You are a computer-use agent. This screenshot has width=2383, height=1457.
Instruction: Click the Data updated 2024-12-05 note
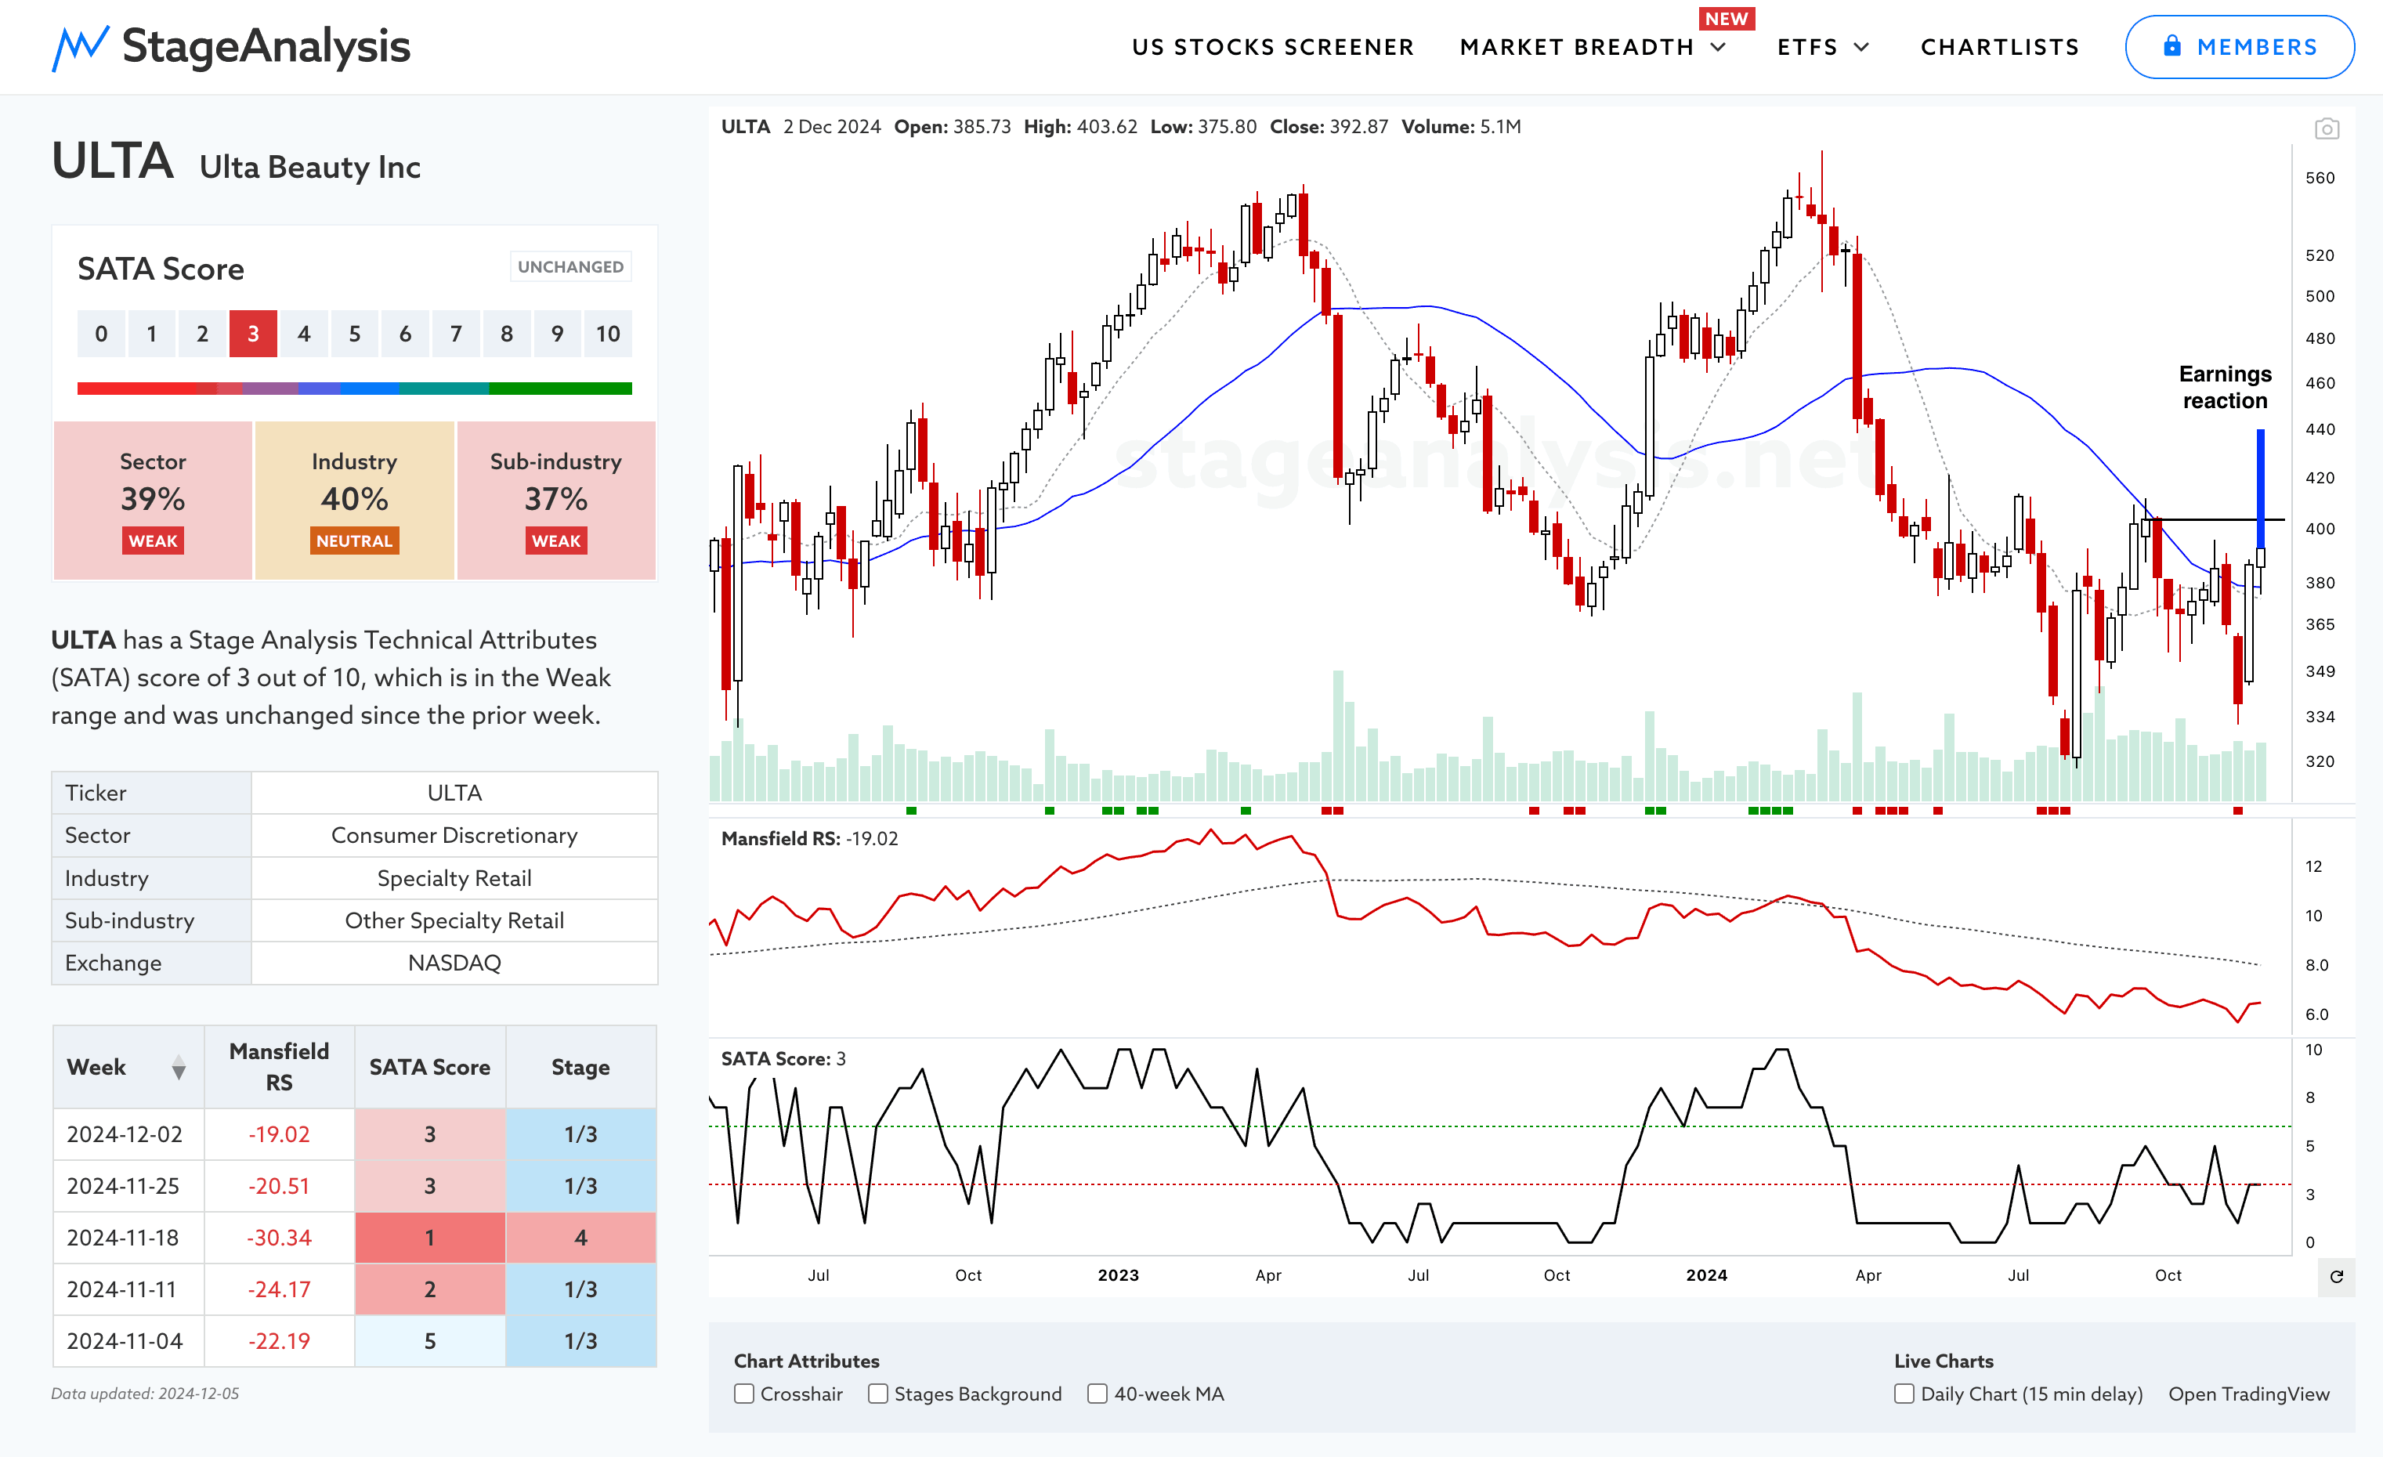[x=145, y=1394]
